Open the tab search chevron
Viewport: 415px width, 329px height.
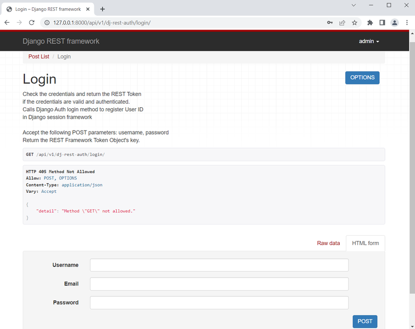coord(354,5)
